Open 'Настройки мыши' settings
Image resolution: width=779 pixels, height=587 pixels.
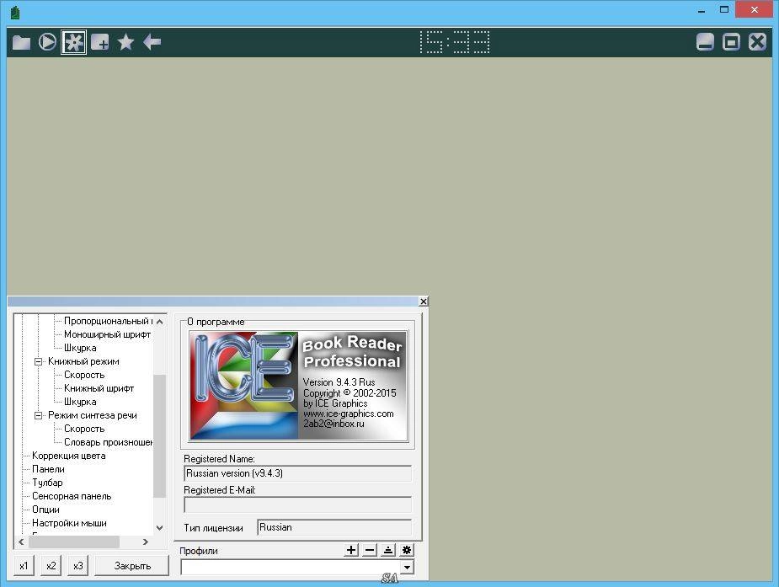tap(69, 522)
